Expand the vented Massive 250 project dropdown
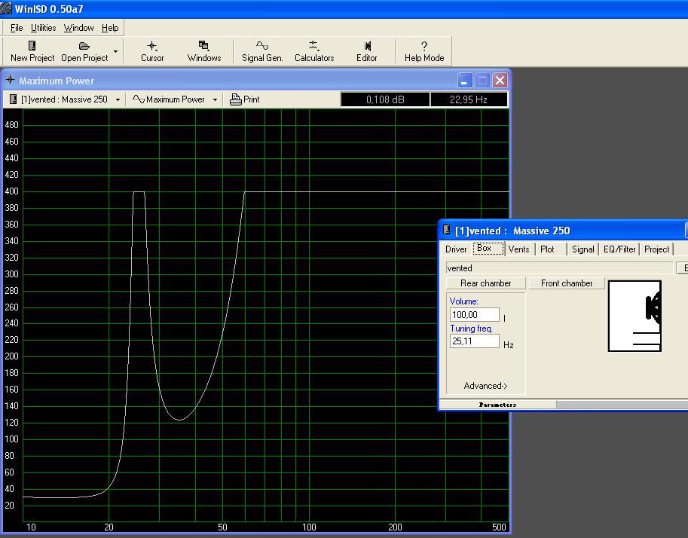This screenshot has height=538, width=688. [x=118, y=99]
